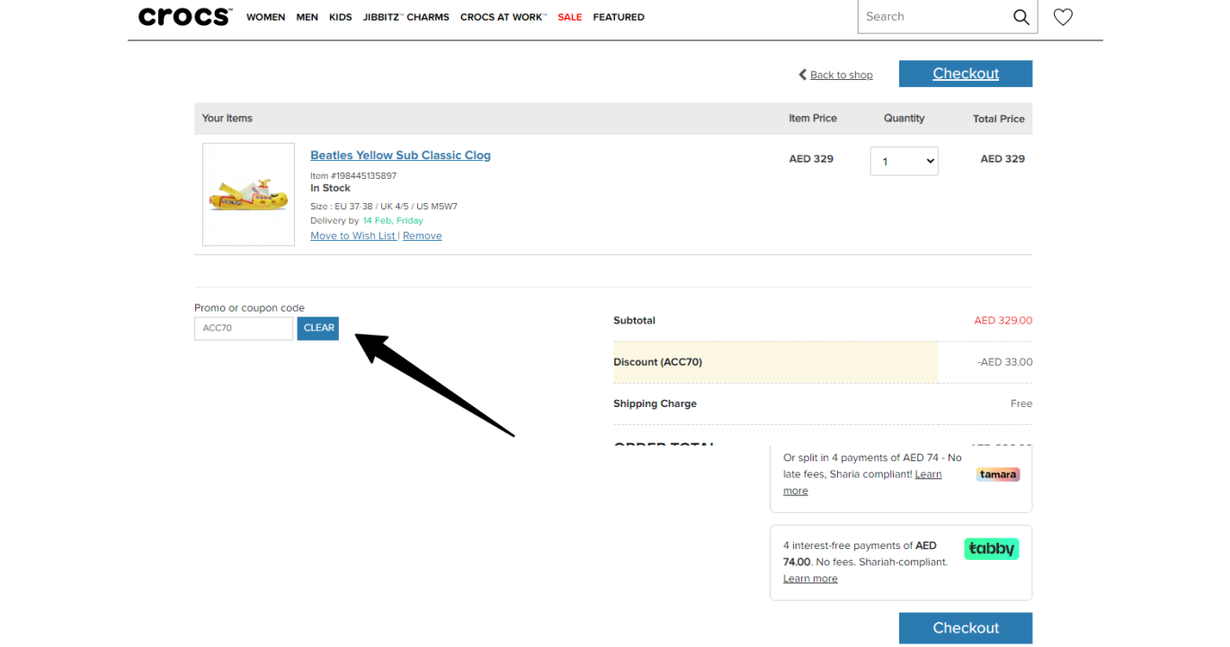Click the promo code input field
This screenshot has width=1230, height=647.
pyautogui.click(x=244, y=328)
